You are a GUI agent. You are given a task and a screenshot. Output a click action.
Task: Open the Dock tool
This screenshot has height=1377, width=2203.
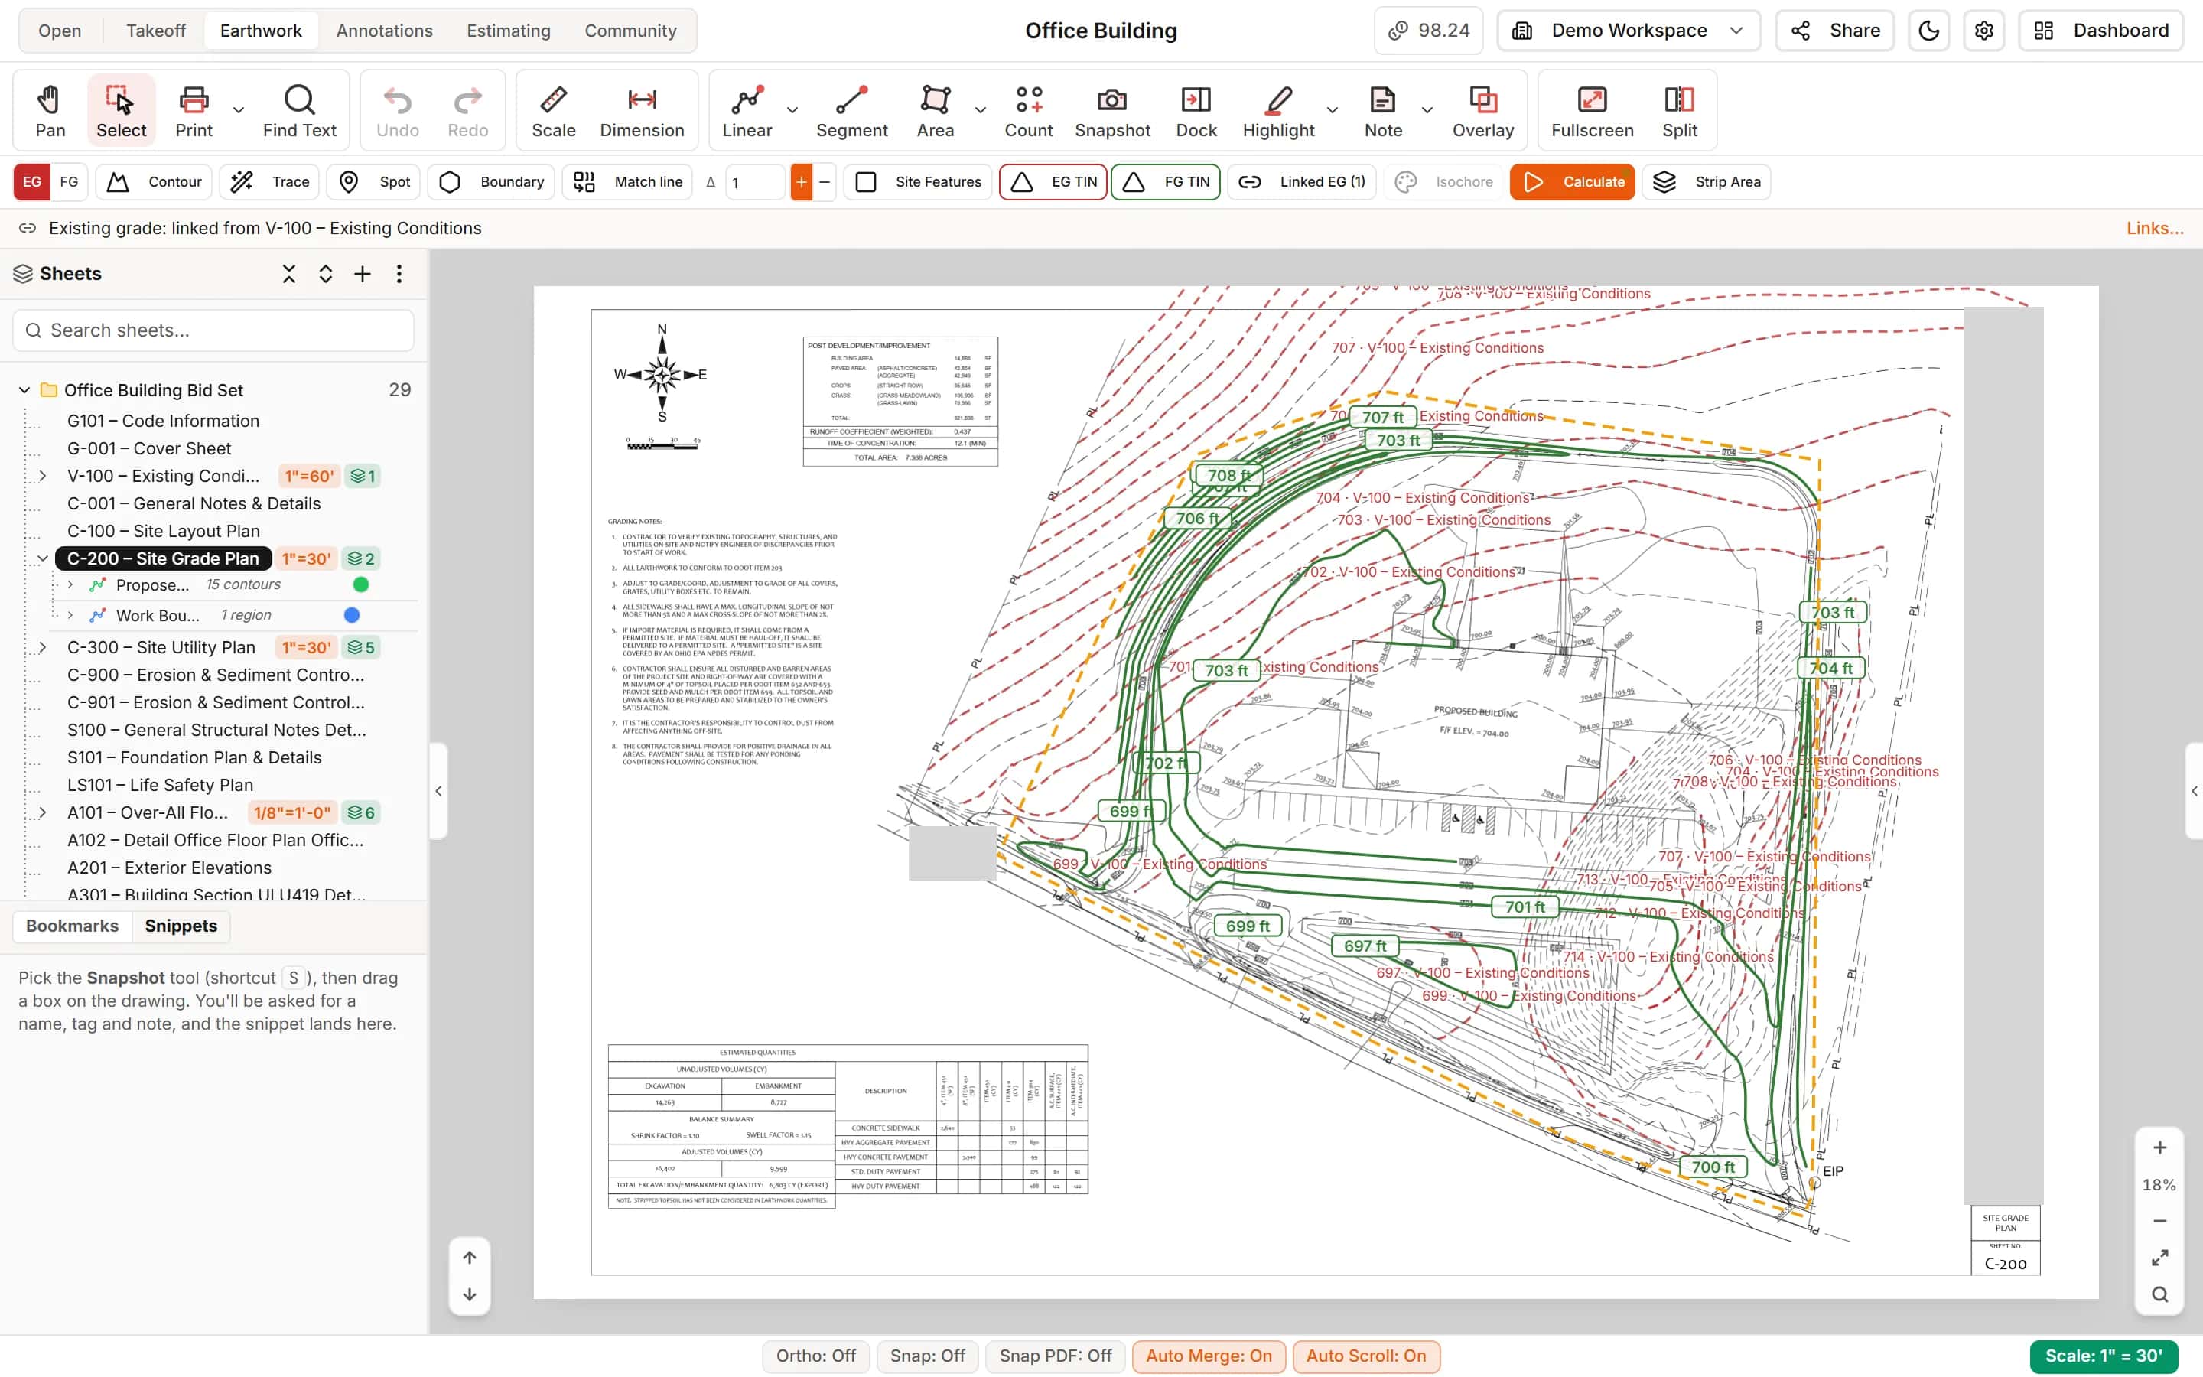pyautogui.click(x=1196, y=110)
